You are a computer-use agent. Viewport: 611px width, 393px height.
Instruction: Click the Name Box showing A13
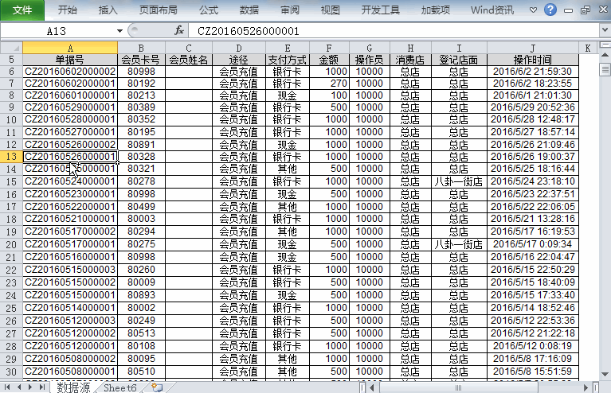click(57, 31)
